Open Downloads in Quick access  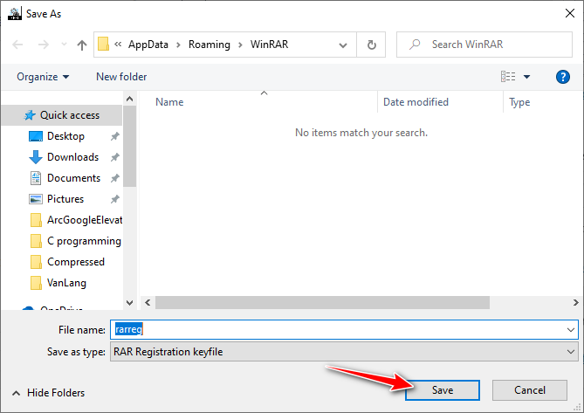click(72, 157)
